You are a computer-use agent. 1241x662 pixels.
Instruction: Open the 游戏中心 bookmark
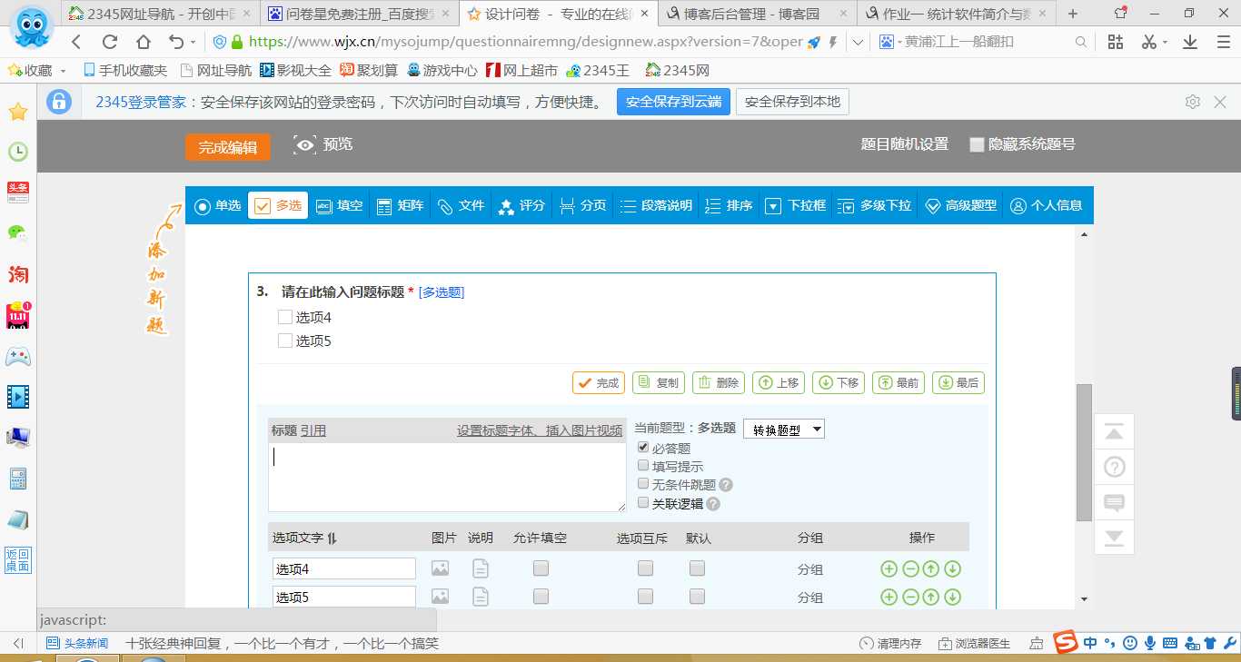click(x=442, y=70)
